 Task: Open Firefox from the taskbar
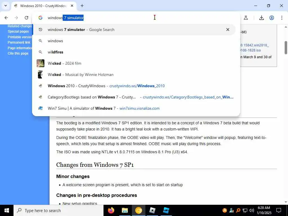[111, 210]
